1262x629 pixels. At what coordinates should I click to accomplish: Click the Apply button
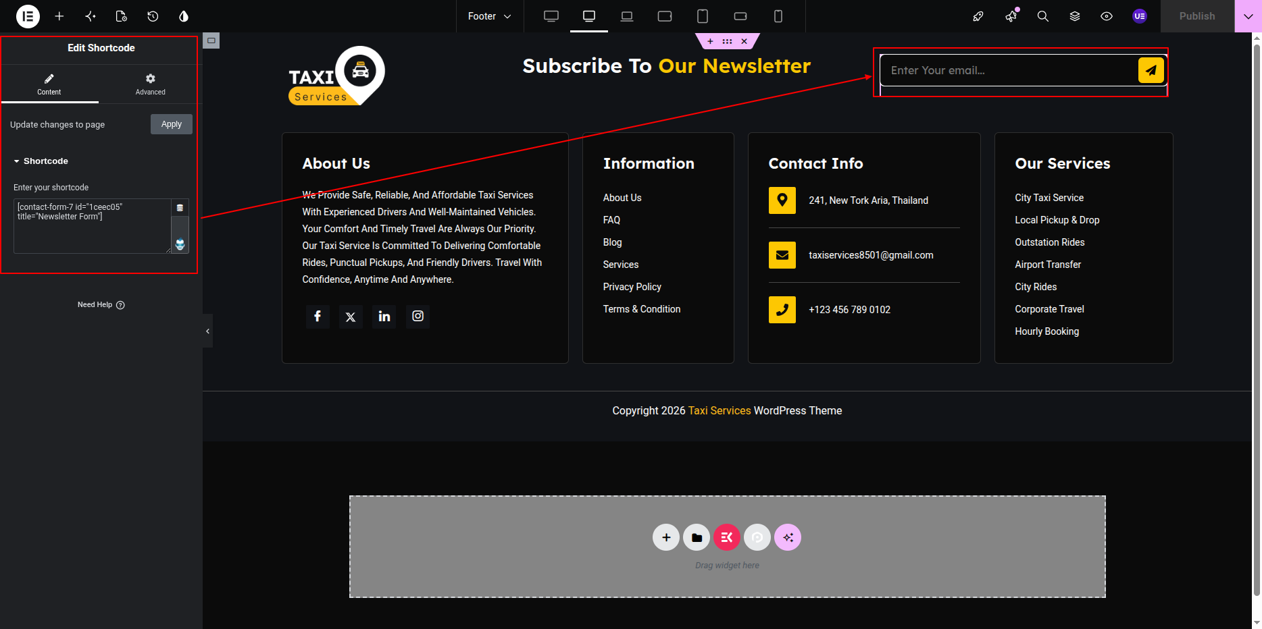coord(172,124)
